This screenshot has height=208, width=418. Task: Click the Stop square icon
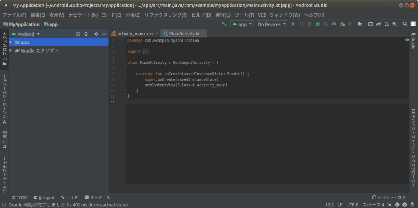pyautogui.click(x=350, y=24)
